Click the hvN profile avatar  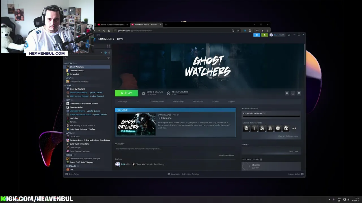271,35
